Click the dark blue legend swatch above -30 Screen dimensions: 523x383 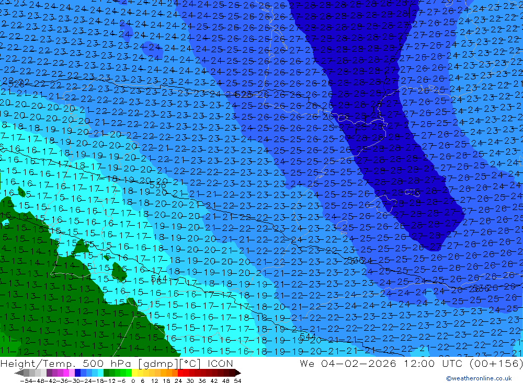click(77, 373)
